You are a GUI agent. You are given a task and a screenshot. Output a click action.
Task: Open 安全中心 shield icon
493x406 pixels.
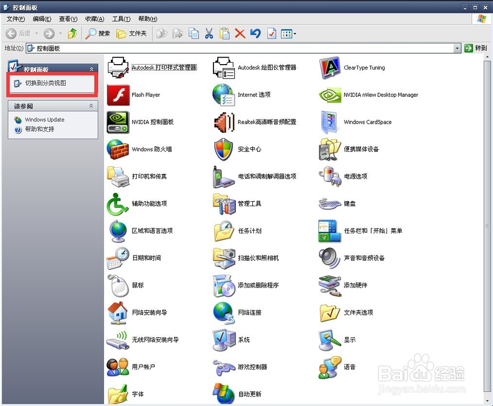click(x=223, y=149)
